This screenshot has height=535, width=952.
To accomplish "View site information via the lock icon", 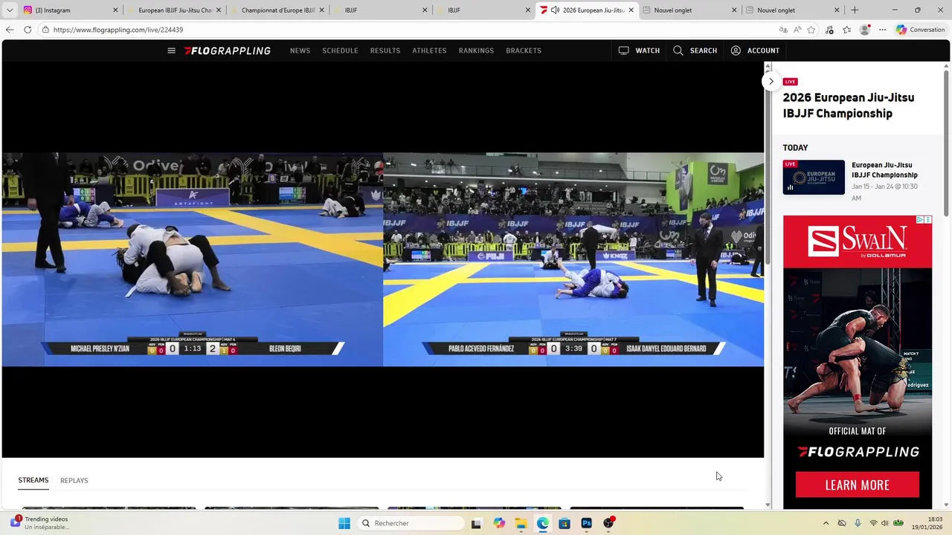I will coord(45,30).
